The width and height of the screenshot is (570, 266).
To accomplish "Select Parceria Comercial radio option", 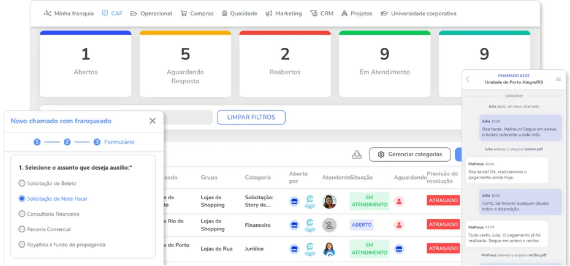I will (45, 229).
